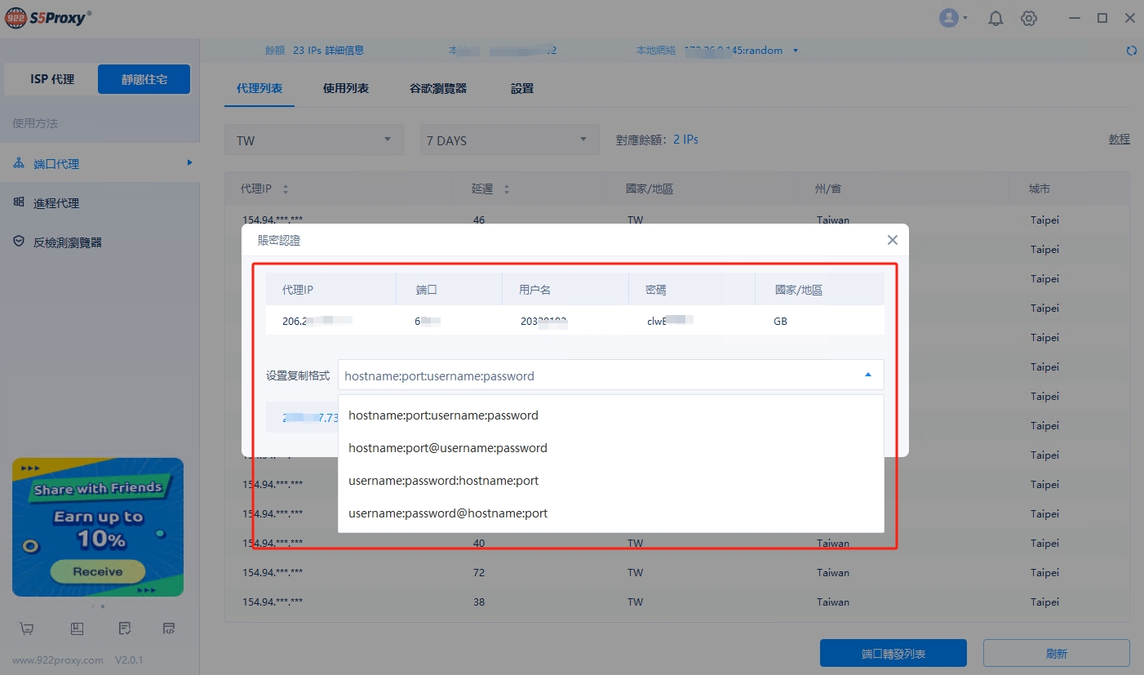Open settings via the gear icon
This screenshot has width=1144, height=675.
[x=1029, y=18]
